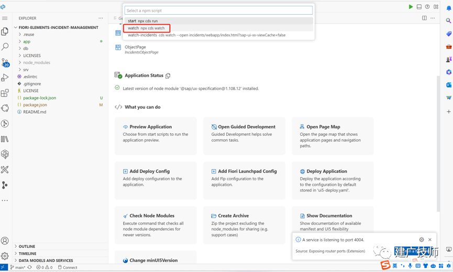Select the watch-incidents script option
The width and height of the screenshot is (453, 272).
tap(219, 35)
